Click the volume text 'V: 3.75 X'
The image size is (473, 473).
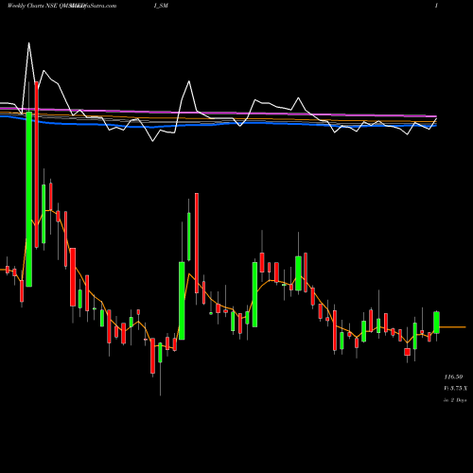click(x=456, y=388)
